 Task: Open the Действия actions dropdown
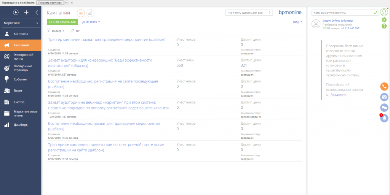[x=91, y=22]
